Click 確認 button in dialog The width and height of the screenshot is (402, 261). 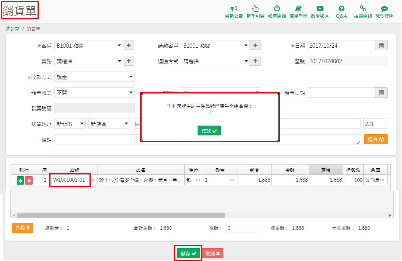click(x=209, y=130)
